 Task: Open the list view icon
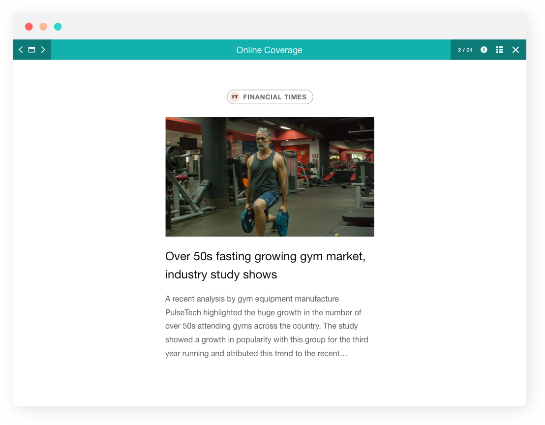click(x=499, y=50)
